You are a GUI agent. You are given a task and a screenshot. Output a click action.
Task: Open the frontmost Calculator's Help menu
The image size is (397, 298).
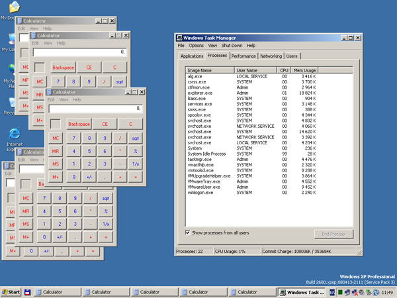point(77,99)
